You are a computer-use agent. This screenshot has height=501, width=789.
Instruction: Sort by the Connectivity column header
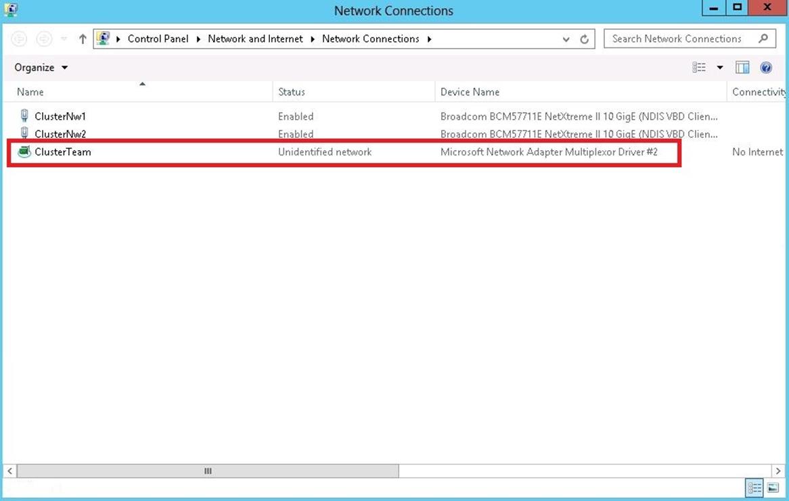point(757,91)
